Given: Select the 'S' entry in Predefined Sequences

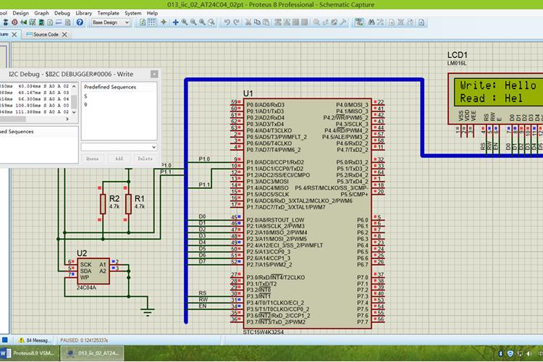Looking at the screenshot, I should coord(85,96).
